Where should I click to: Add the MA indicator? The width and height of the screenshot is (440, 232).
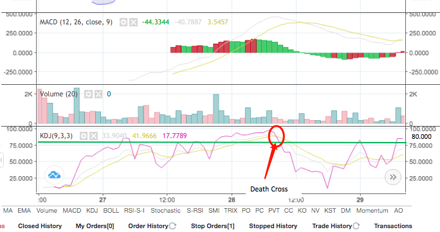click(8, 211)
